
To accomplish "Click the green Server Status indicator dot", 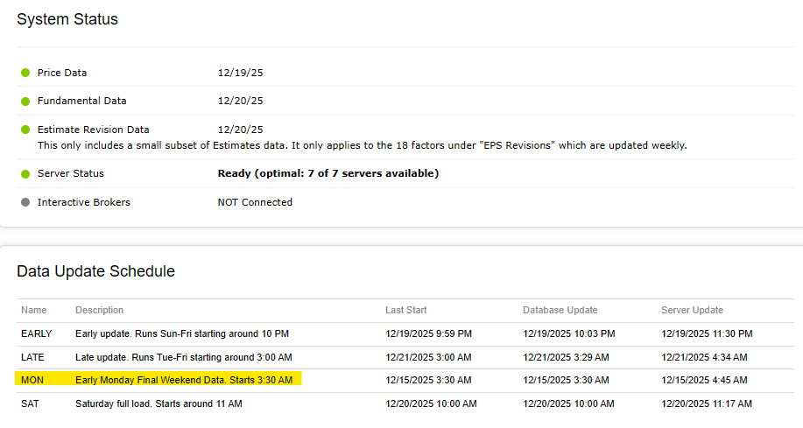I will tap(25, 173).
